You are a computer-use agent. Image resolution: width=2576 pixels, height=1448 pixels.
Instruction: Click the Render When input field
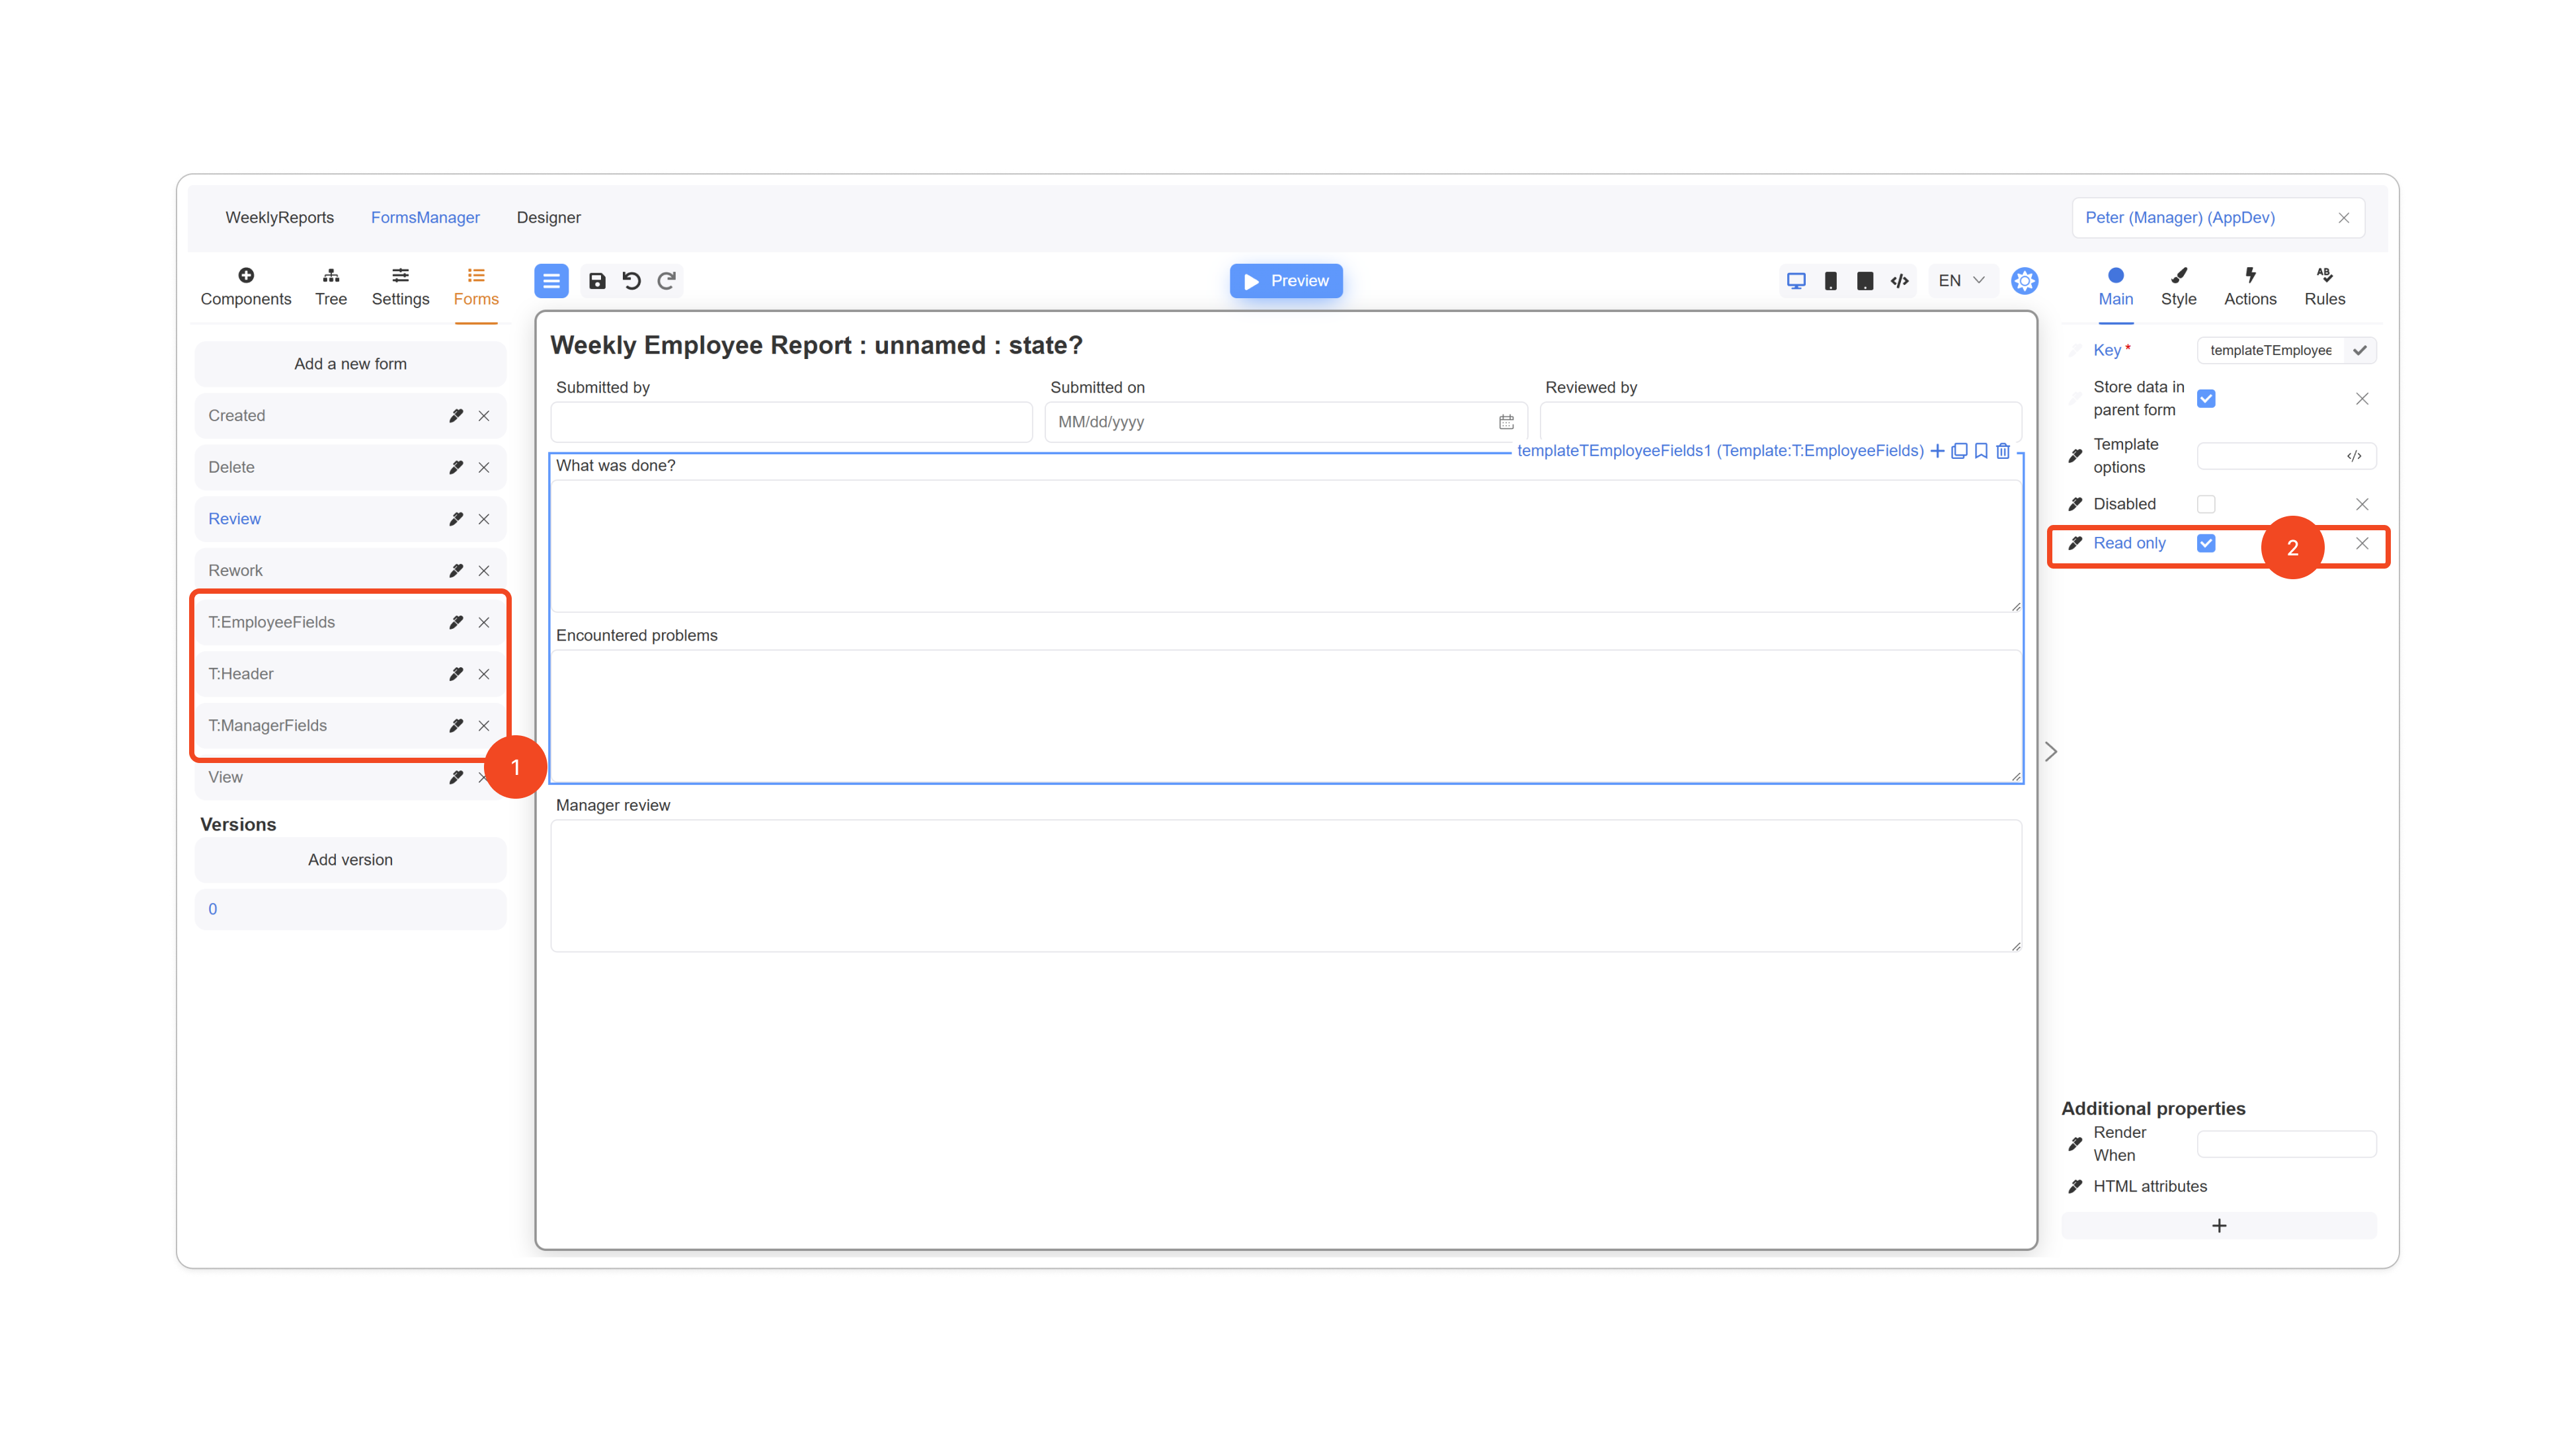tap(2286, 1144)
